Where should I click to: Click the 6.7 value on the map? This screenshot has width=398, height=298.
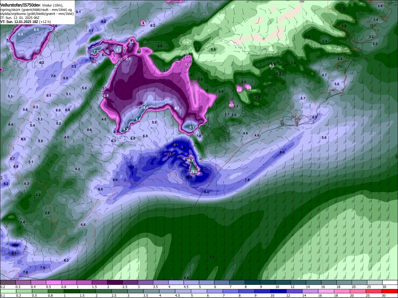(12, 159)
